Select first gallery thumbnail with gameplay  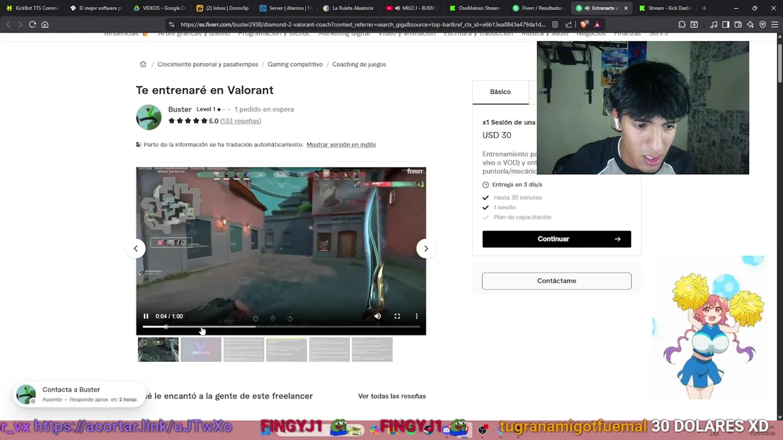[158, 350]
